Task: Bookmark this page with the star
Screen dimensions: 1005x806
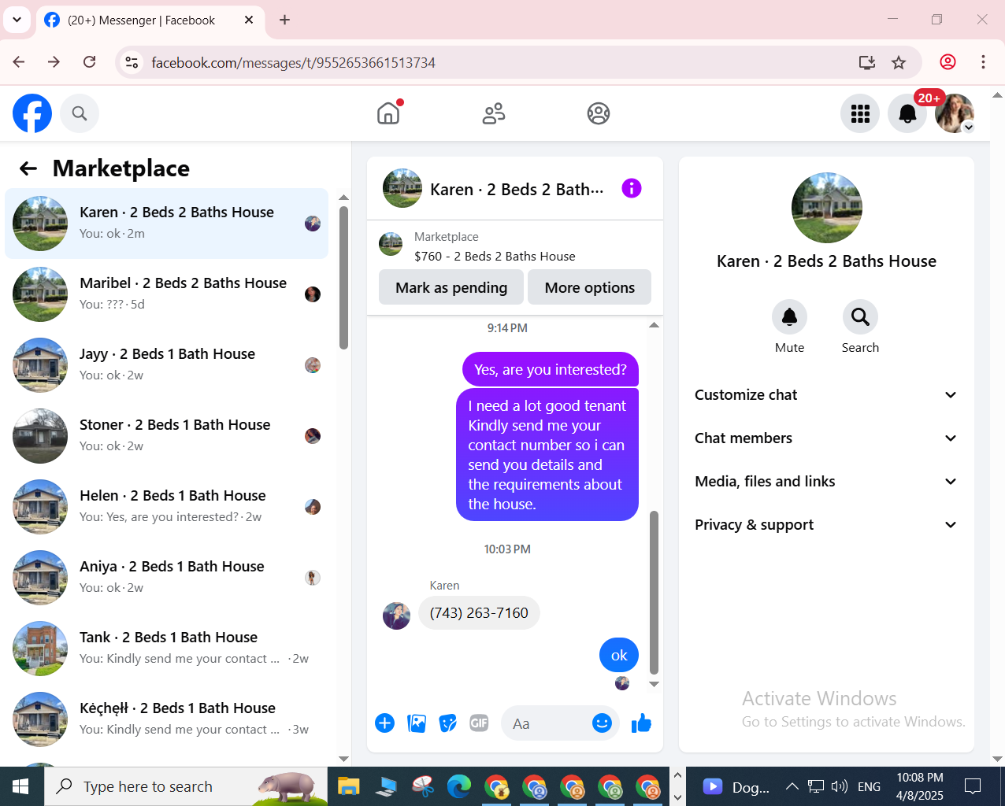Action: point(899,62)
